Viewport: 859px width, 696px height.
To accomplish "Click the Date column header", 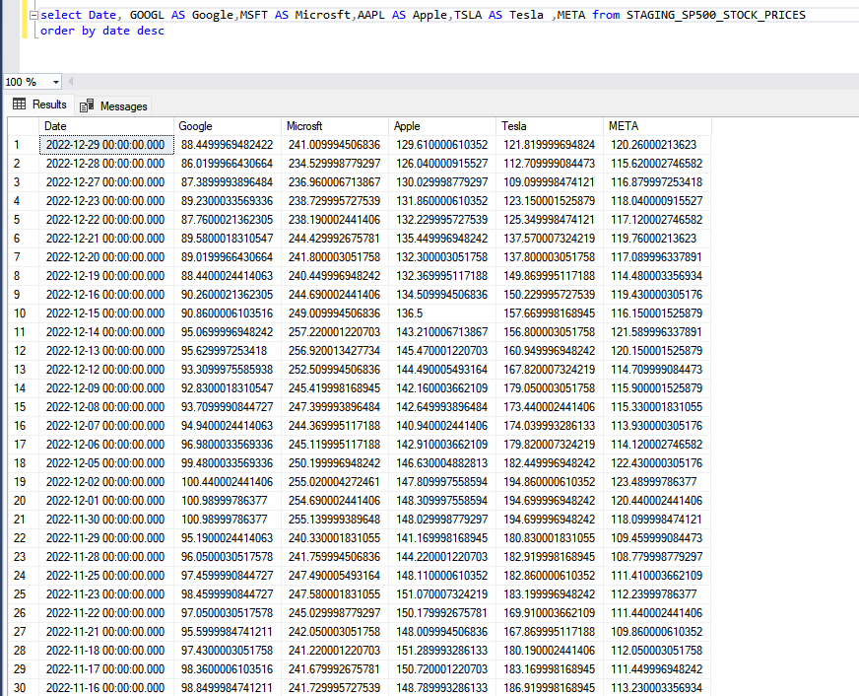I will click(x=56, y=126).
